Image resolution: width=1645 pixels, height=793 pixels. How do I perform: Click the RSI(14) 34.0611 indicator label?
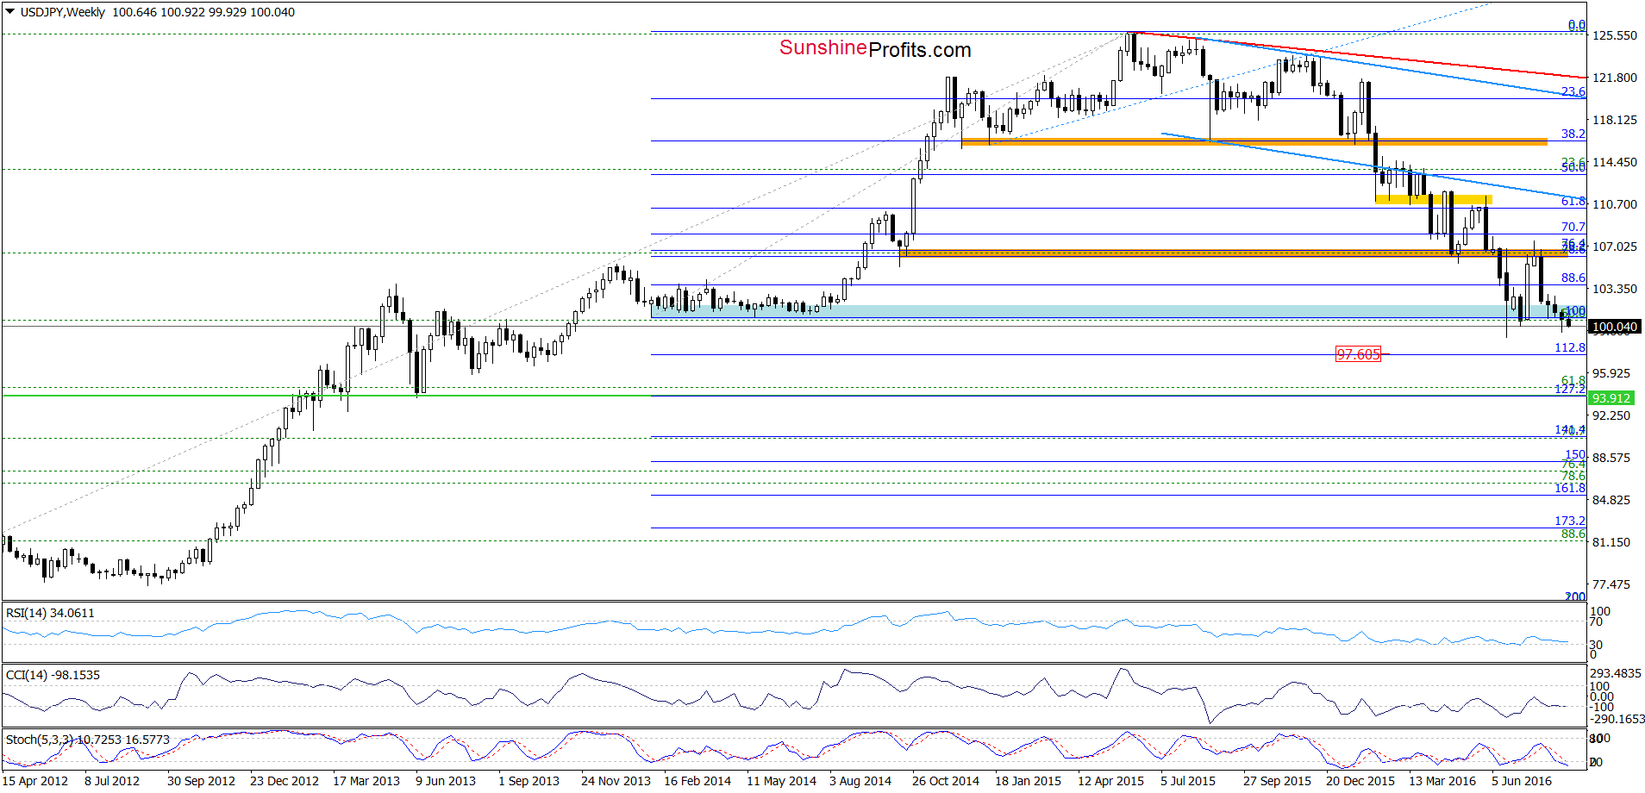click(50, 613)
